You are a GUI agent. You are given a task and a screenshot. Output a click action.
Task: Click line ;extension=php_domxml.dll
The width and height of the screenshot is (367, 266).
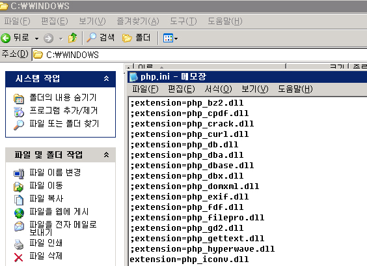click(x=195, y=186)
